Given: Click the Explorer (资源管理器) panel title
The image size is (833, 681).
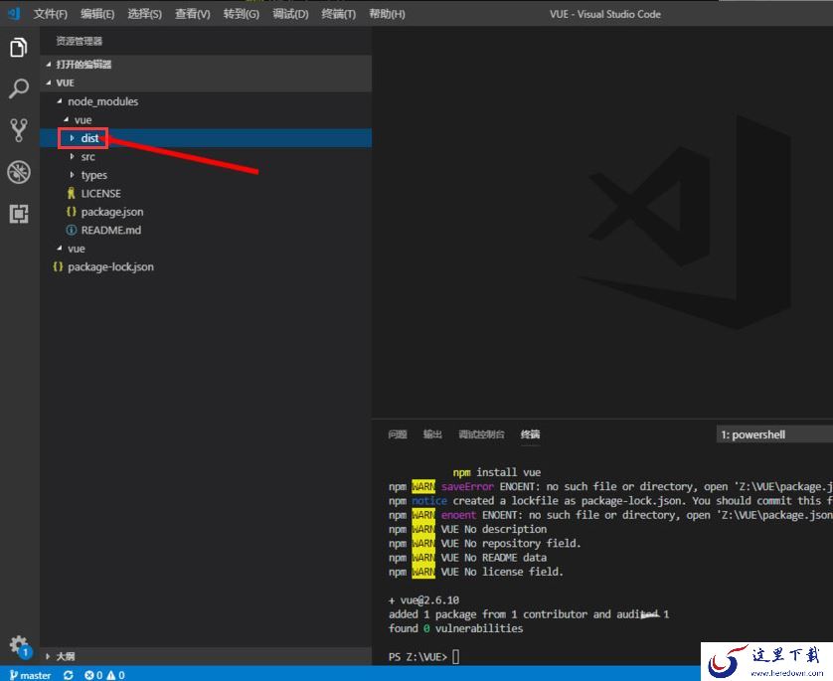Looking at the screenshot, I should [80, 41].
